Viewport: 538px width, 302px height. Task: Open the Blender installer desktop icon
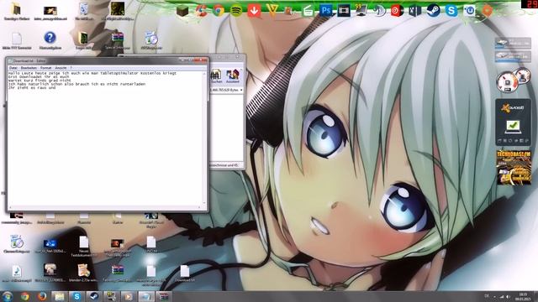(84, 273)
